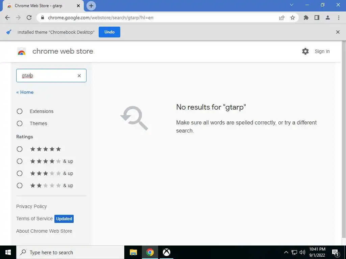Image resolution: width=346 pixels, height=259 pixels.
Task: Share this page icon in address bar
Action: (282, 18)
